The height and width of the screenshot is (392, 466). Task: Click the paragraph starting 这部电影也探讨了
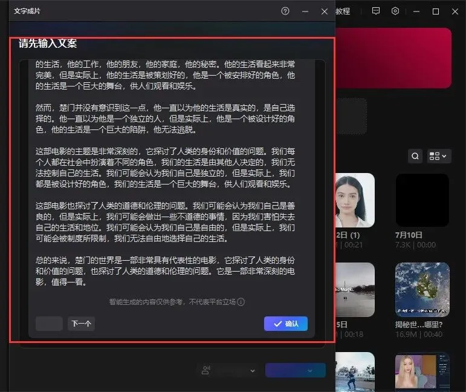[165, 222]
